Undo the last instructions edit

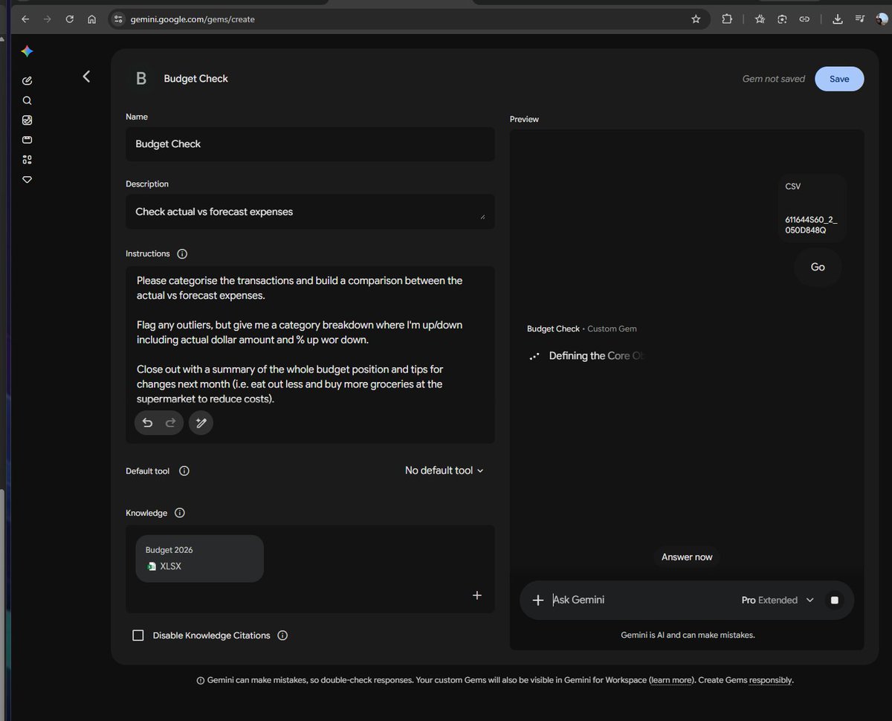click(147, 423)
